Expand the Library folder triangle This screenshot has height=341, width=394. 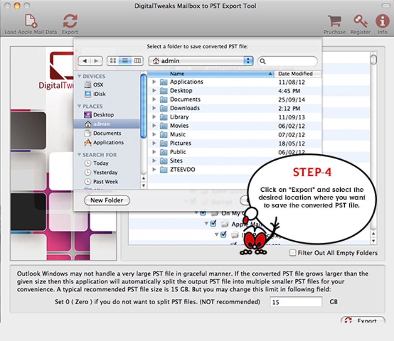154,117
